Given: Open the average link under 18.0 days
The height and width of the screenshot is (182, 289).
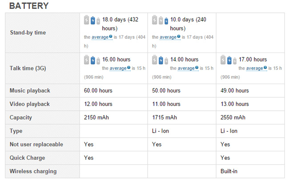Looking at the screenshot, I should (x=100, y=37).
